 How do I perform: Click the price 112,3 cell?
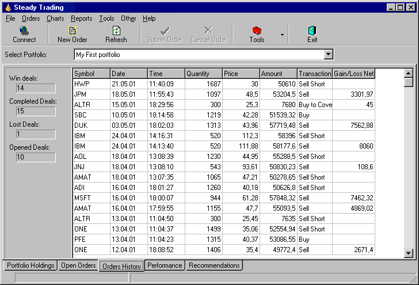pos(241,136)
